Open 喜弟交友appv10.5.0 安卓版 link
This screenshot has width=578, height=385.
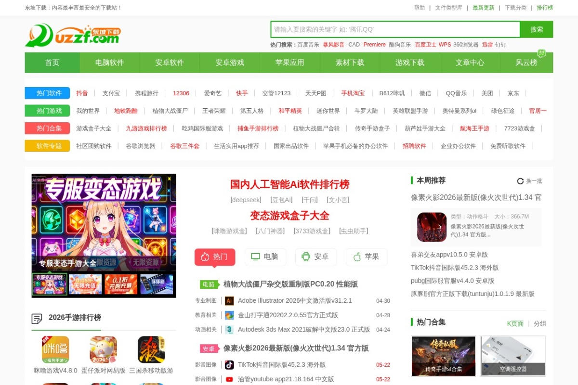point(449,255)
